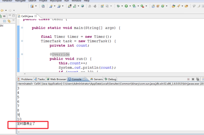Open the Run dropdown arrow
The width and height of the screenshot is (204, 135).
click(130, 6)
